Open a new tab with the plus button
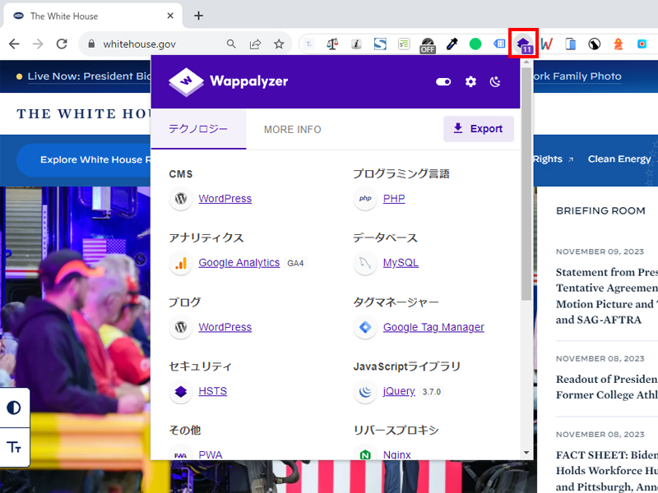658x493 pixels. coord(198,16)
